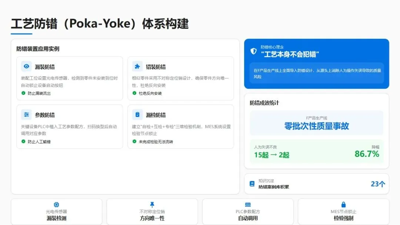Screen dimensions: 400x225
Task: Click the description starting 在F产品生产线上全面导入
Action: pos(317,73)
